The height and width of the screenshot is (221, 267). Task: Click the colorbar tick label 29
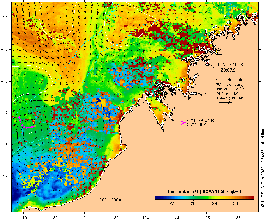click(x=214, y=204)
